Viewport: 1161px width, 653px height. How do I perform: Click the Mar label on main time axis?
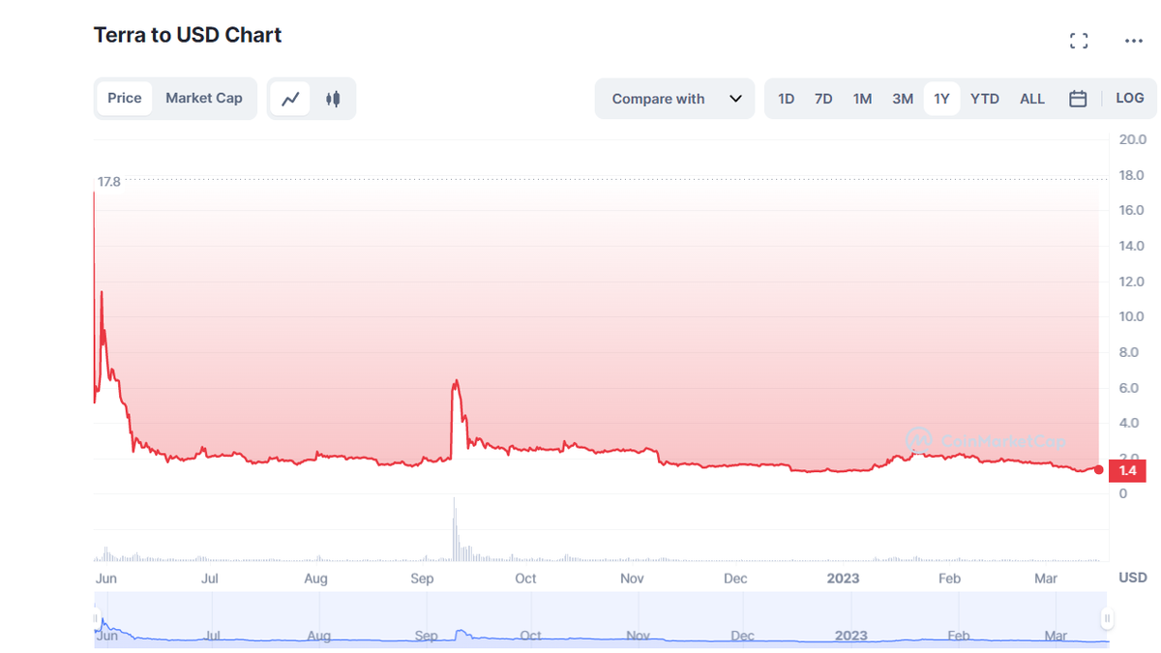click(x=1046, y=579)
